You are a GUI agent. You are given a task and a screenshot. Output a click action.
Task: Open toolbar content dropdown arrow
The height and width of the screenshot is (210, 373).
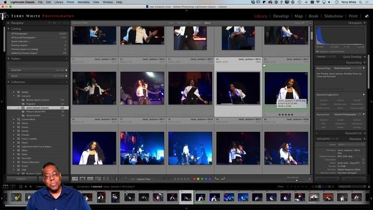(309, 179)
